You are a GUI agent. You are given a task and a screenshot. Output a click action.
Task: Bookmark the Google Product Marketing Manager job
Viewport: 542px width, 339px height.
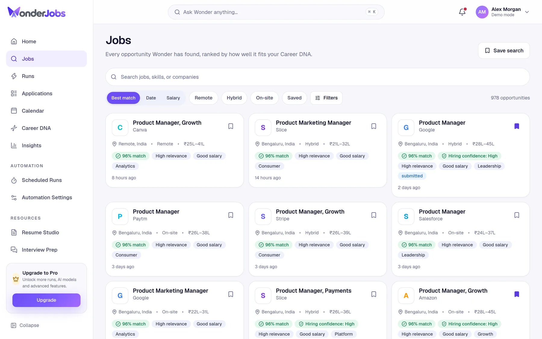231,294
